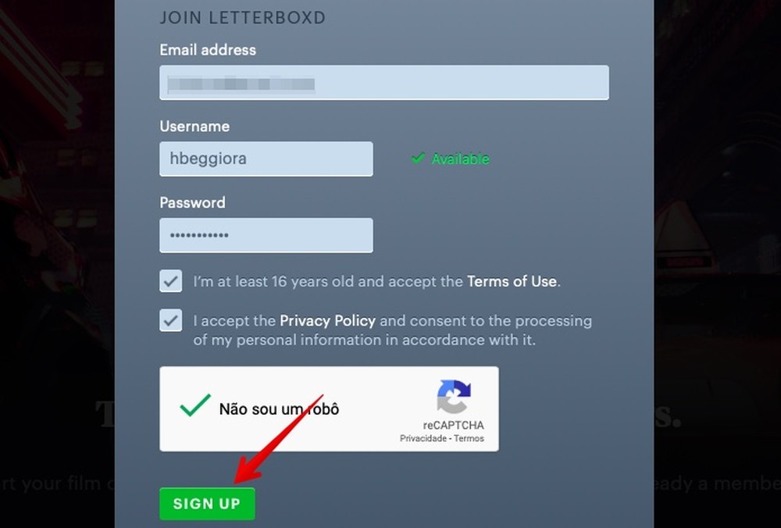This screenshot has width=781, height=528.
Task: Toggle the Privacy Policy consent checkbox
Action: (171, 320)
